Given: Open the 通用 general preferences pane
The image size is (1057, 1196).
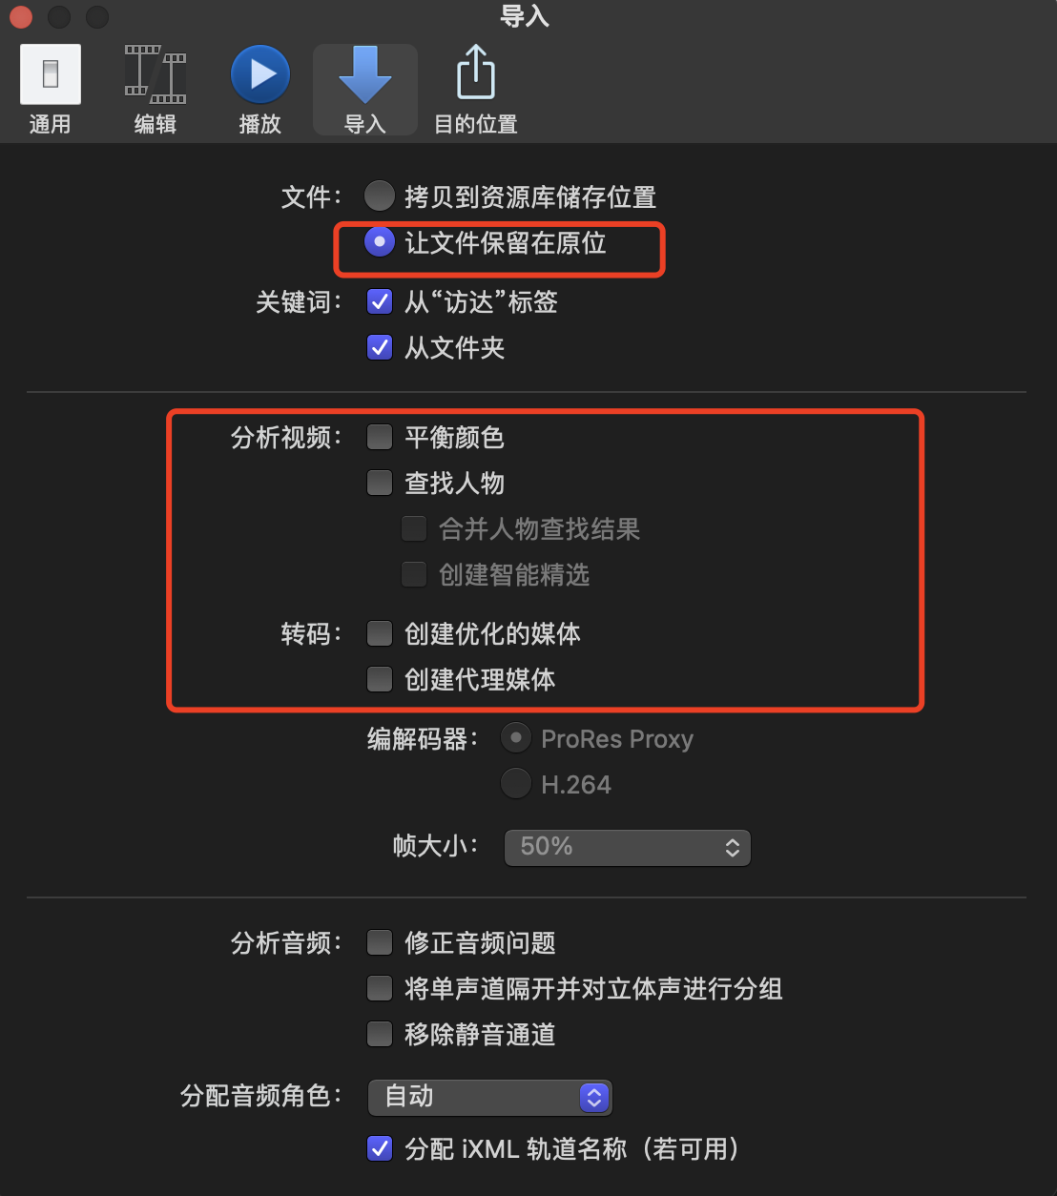Looking at the screenshot, I should tap(51, 90).
